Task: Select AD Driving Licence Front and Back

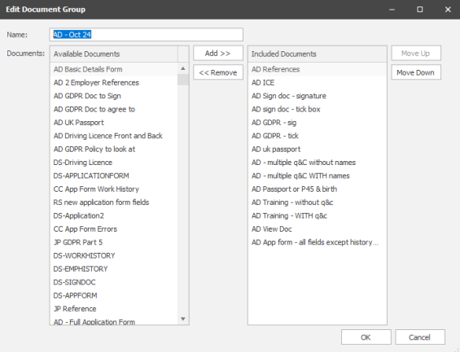Action: [x=114, y=136]
